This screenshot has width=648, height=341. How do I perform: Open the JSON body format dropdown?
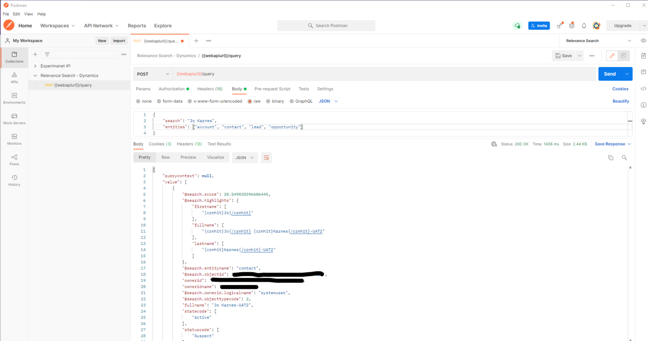tap(327, 101)
